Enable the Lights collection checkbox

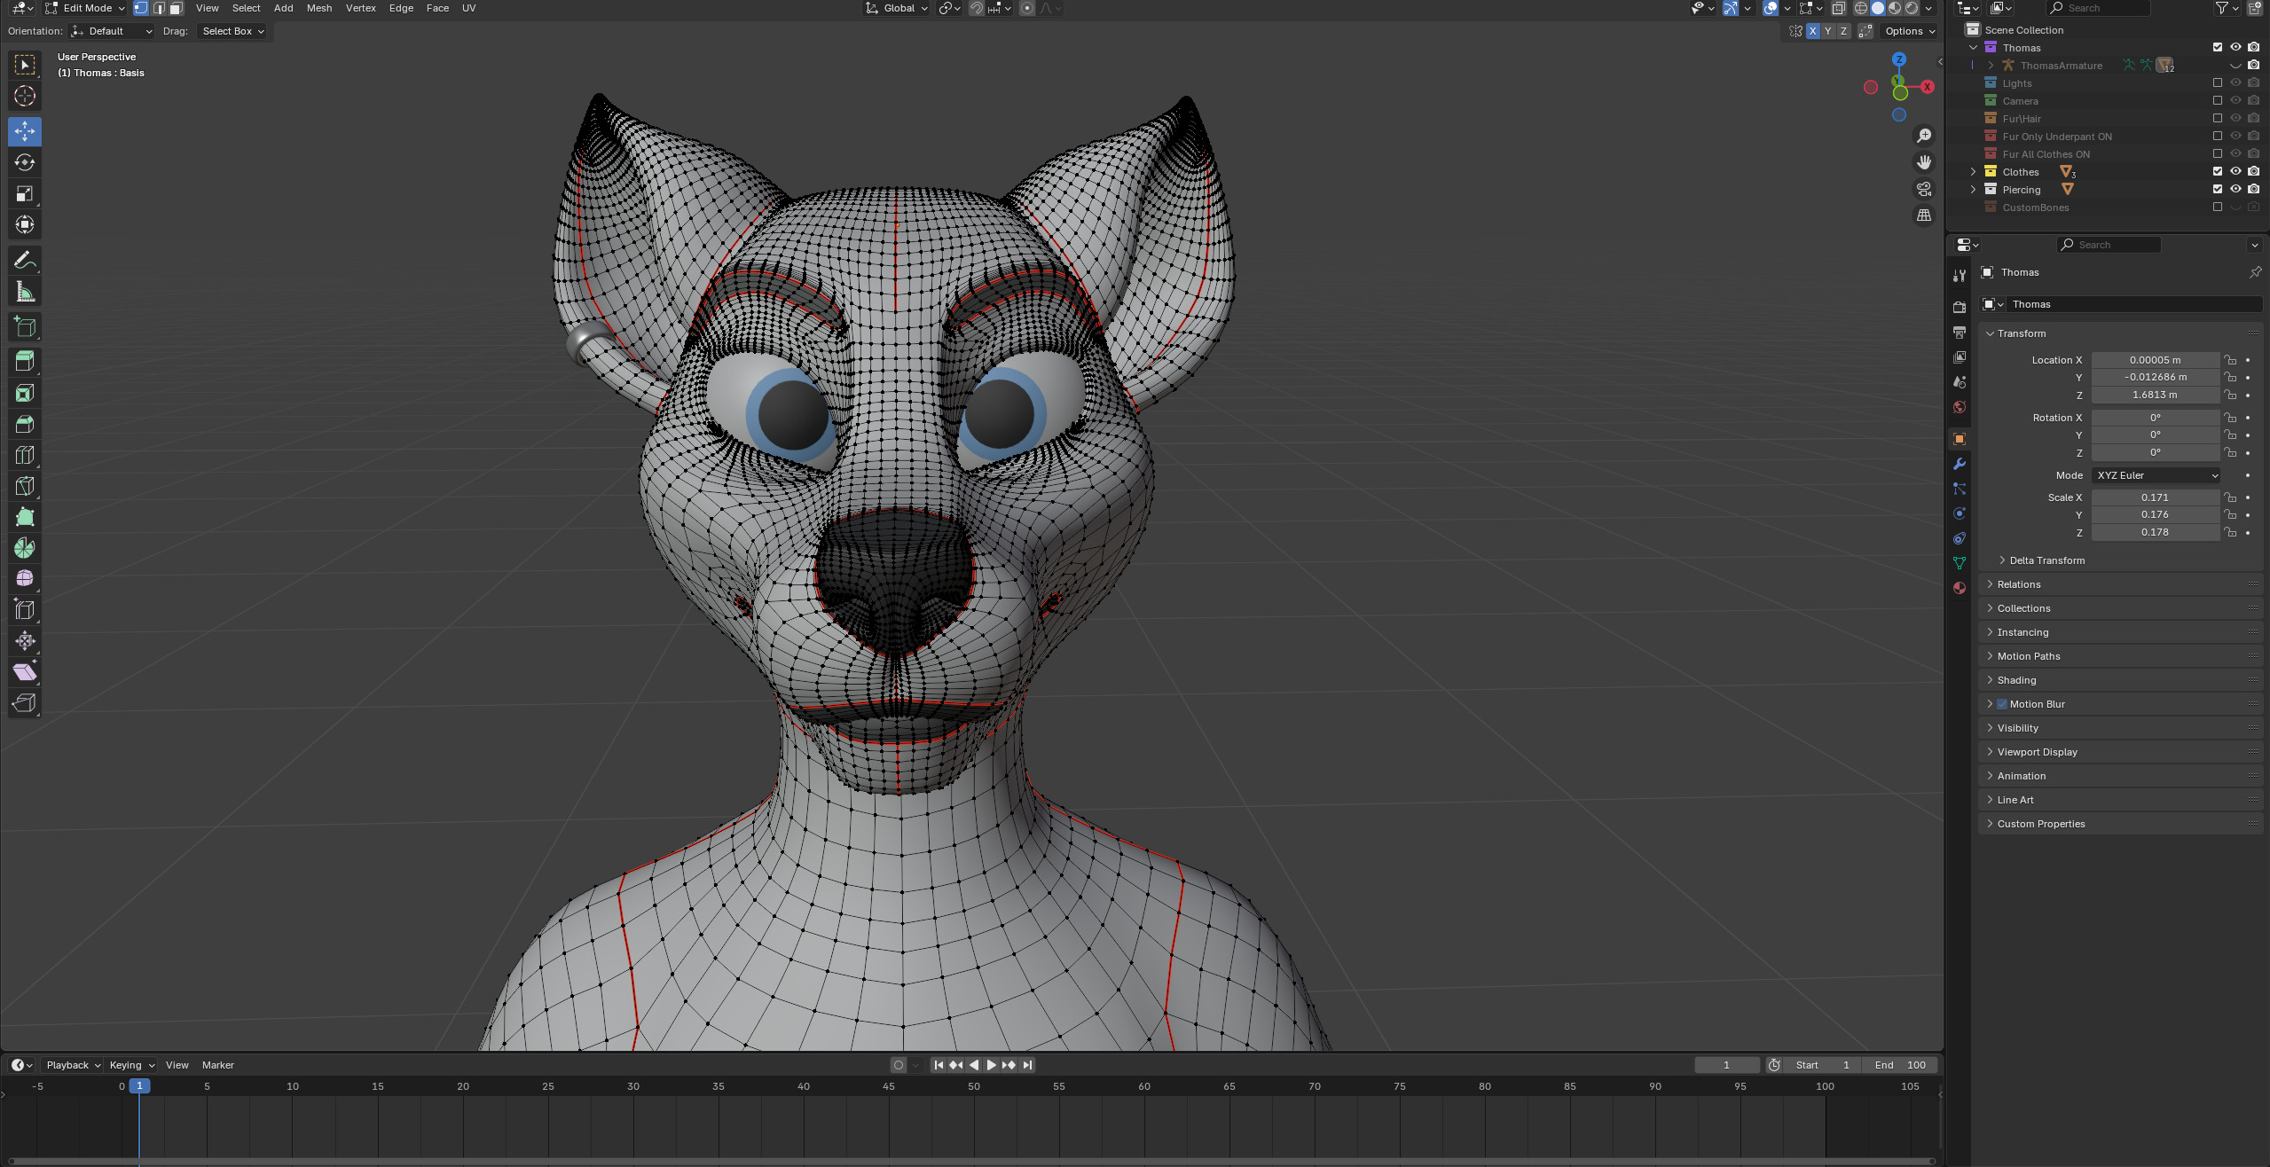(2217, 83)
